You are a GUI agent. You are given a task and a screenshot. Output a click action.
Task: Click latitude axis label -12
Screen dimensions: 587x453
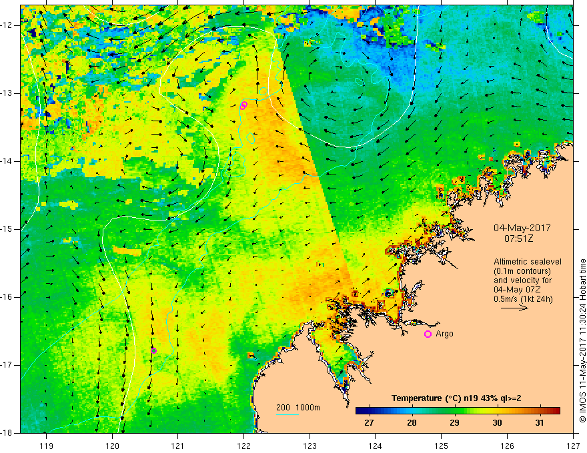7,25
